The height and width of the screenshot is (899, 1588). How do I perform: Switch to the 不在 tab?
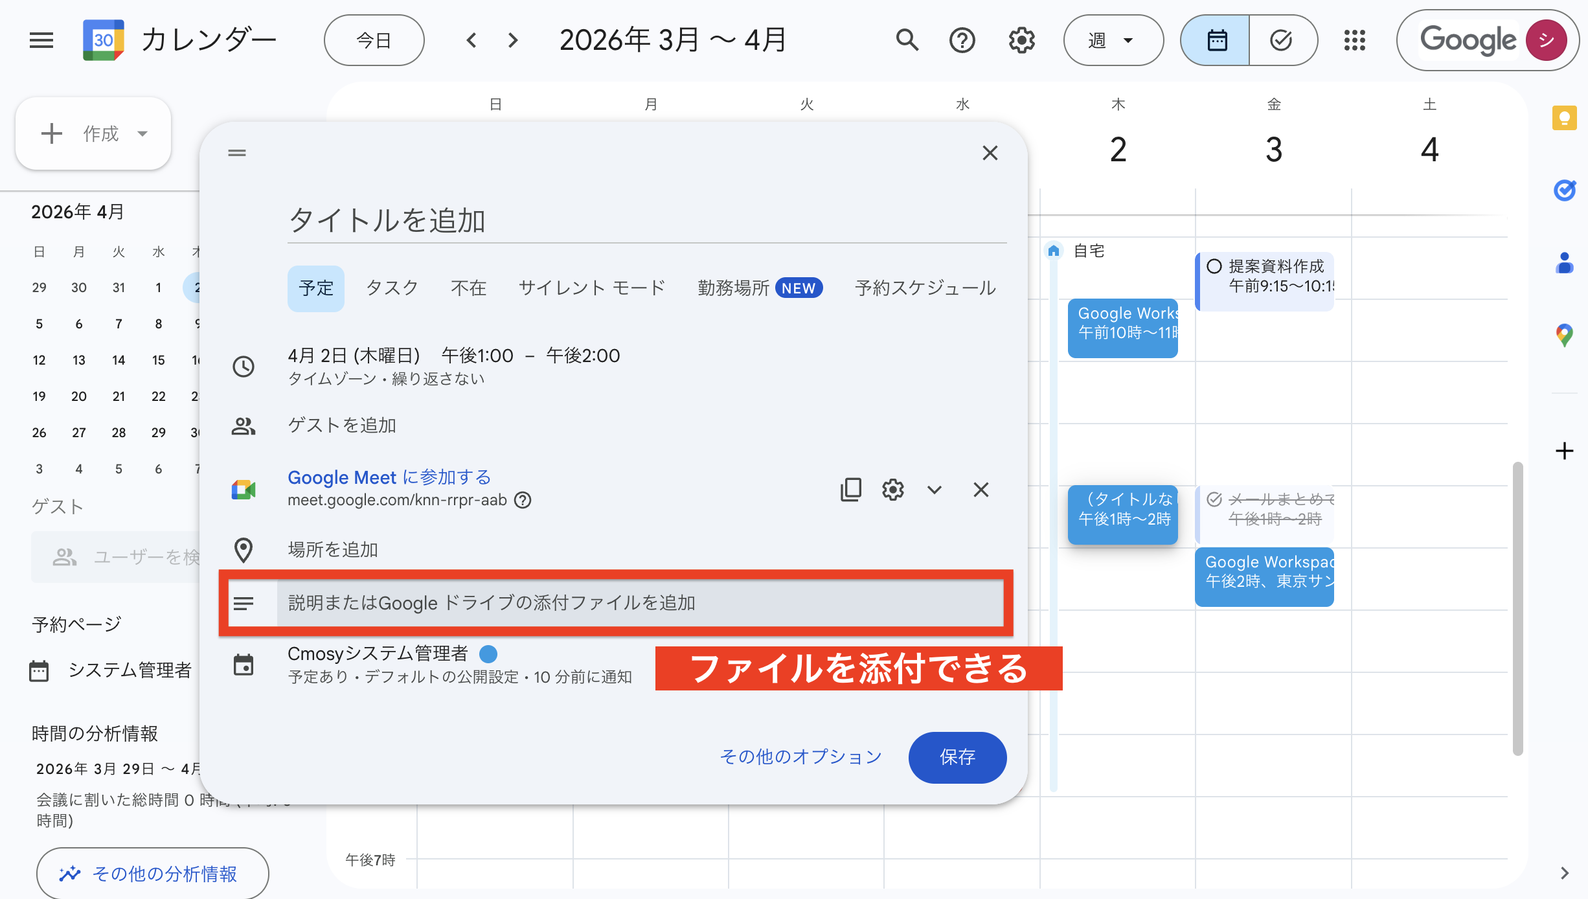(x=468, y=288)
